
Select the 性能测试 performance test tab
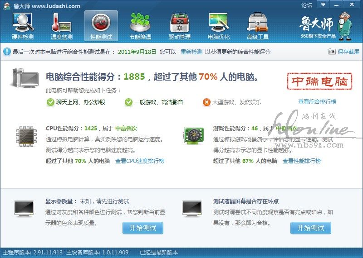click(x=101, y=26)
